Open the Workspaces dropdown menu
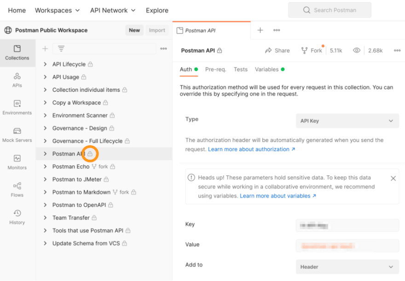Image resolution: width=405 pixels, height=281 pixels. coord(58,10)
